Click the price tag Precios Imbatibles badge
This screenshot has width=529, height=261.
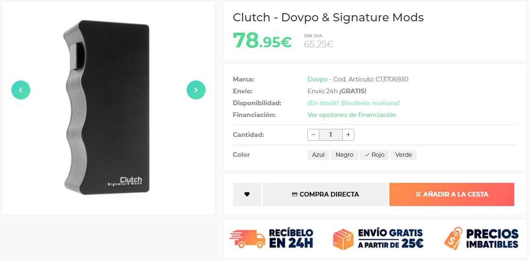481,238
